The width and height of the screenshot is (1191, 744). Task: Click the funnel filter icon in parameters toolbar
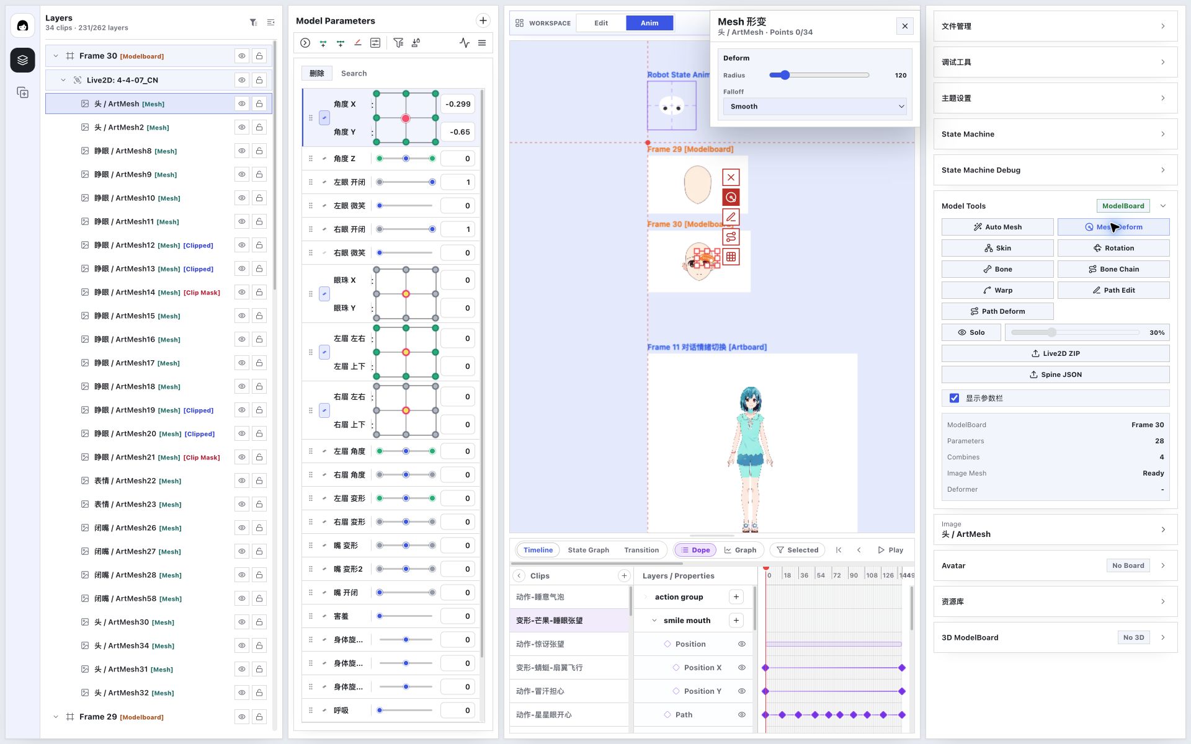(x=398, y=43)
